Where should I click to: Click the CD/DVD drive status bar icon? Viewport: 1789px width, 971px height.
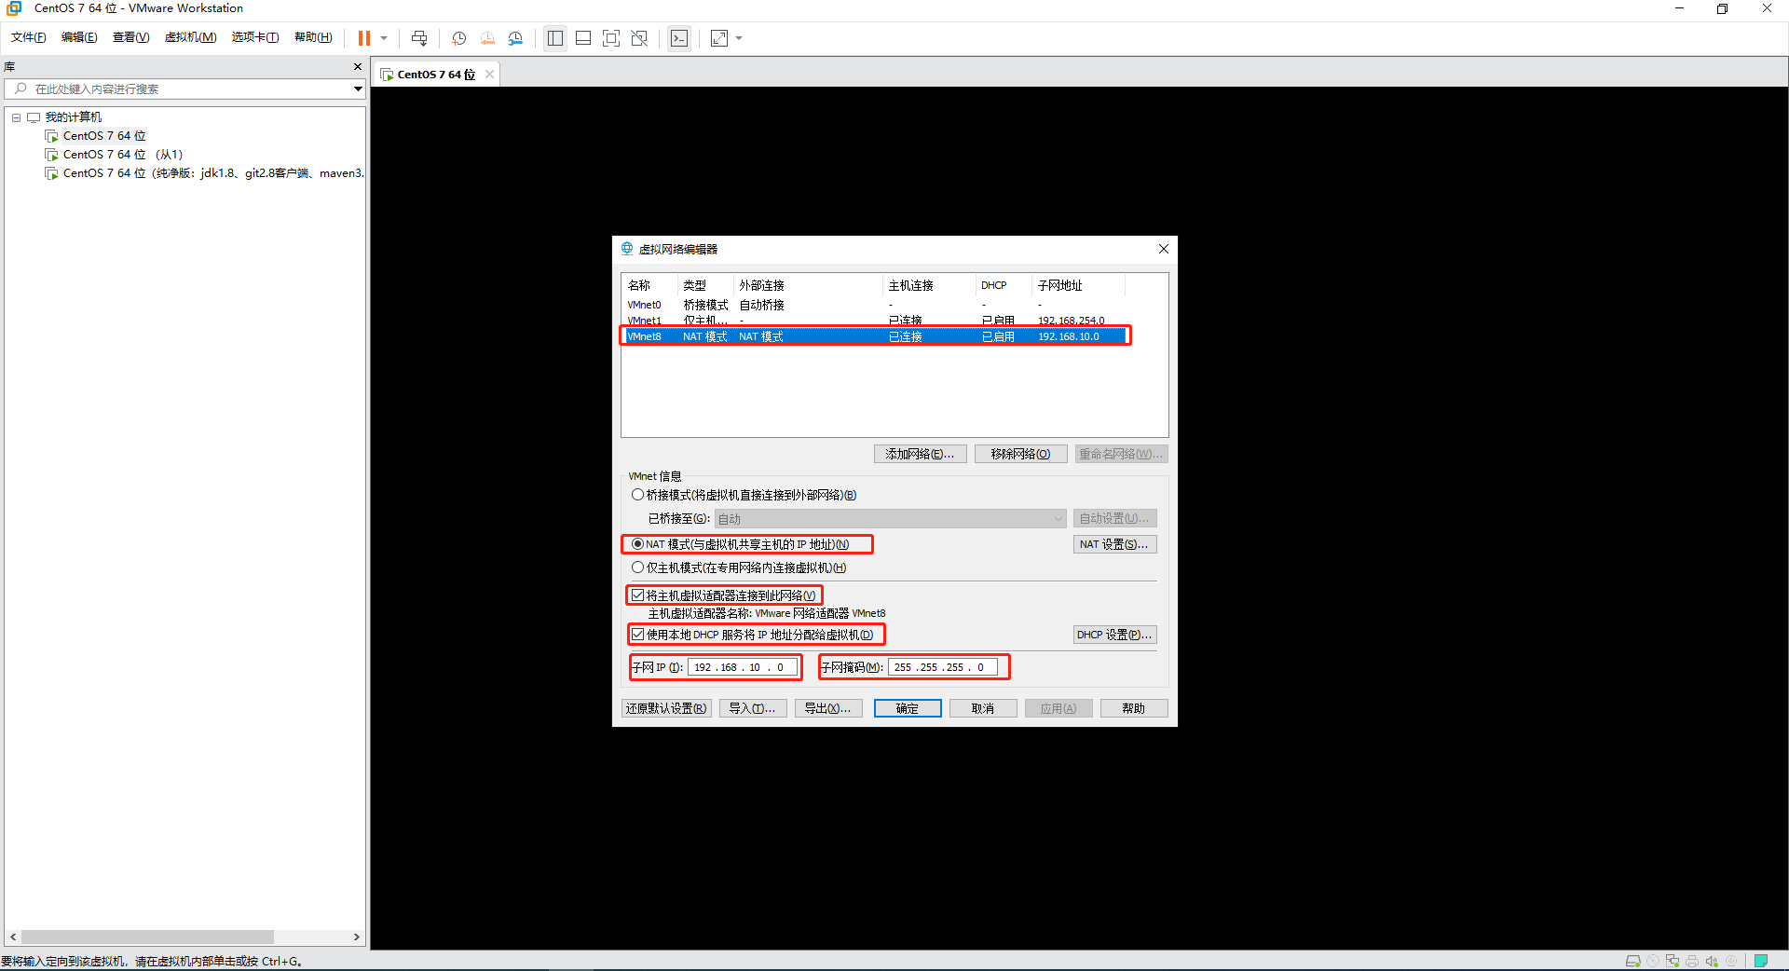click(x=1653, y=961)
